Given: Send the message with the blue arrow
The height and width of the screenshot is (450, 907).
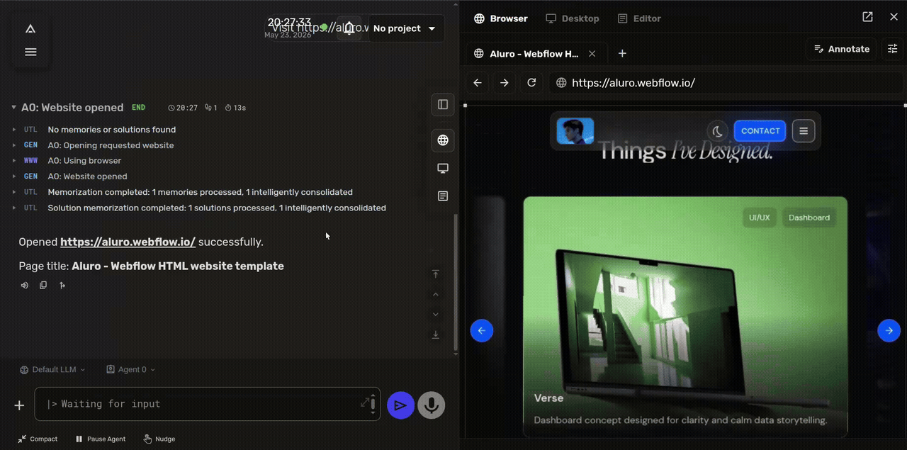Looking at the screenshot, I should [400, 405].
